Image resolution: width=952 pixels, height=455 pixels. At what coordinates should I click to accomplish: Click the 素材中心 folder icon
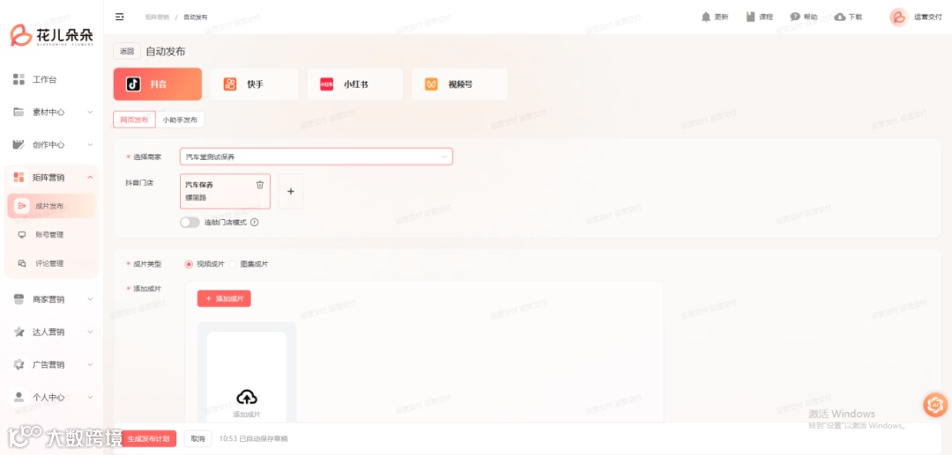click(x=19, y=112)
